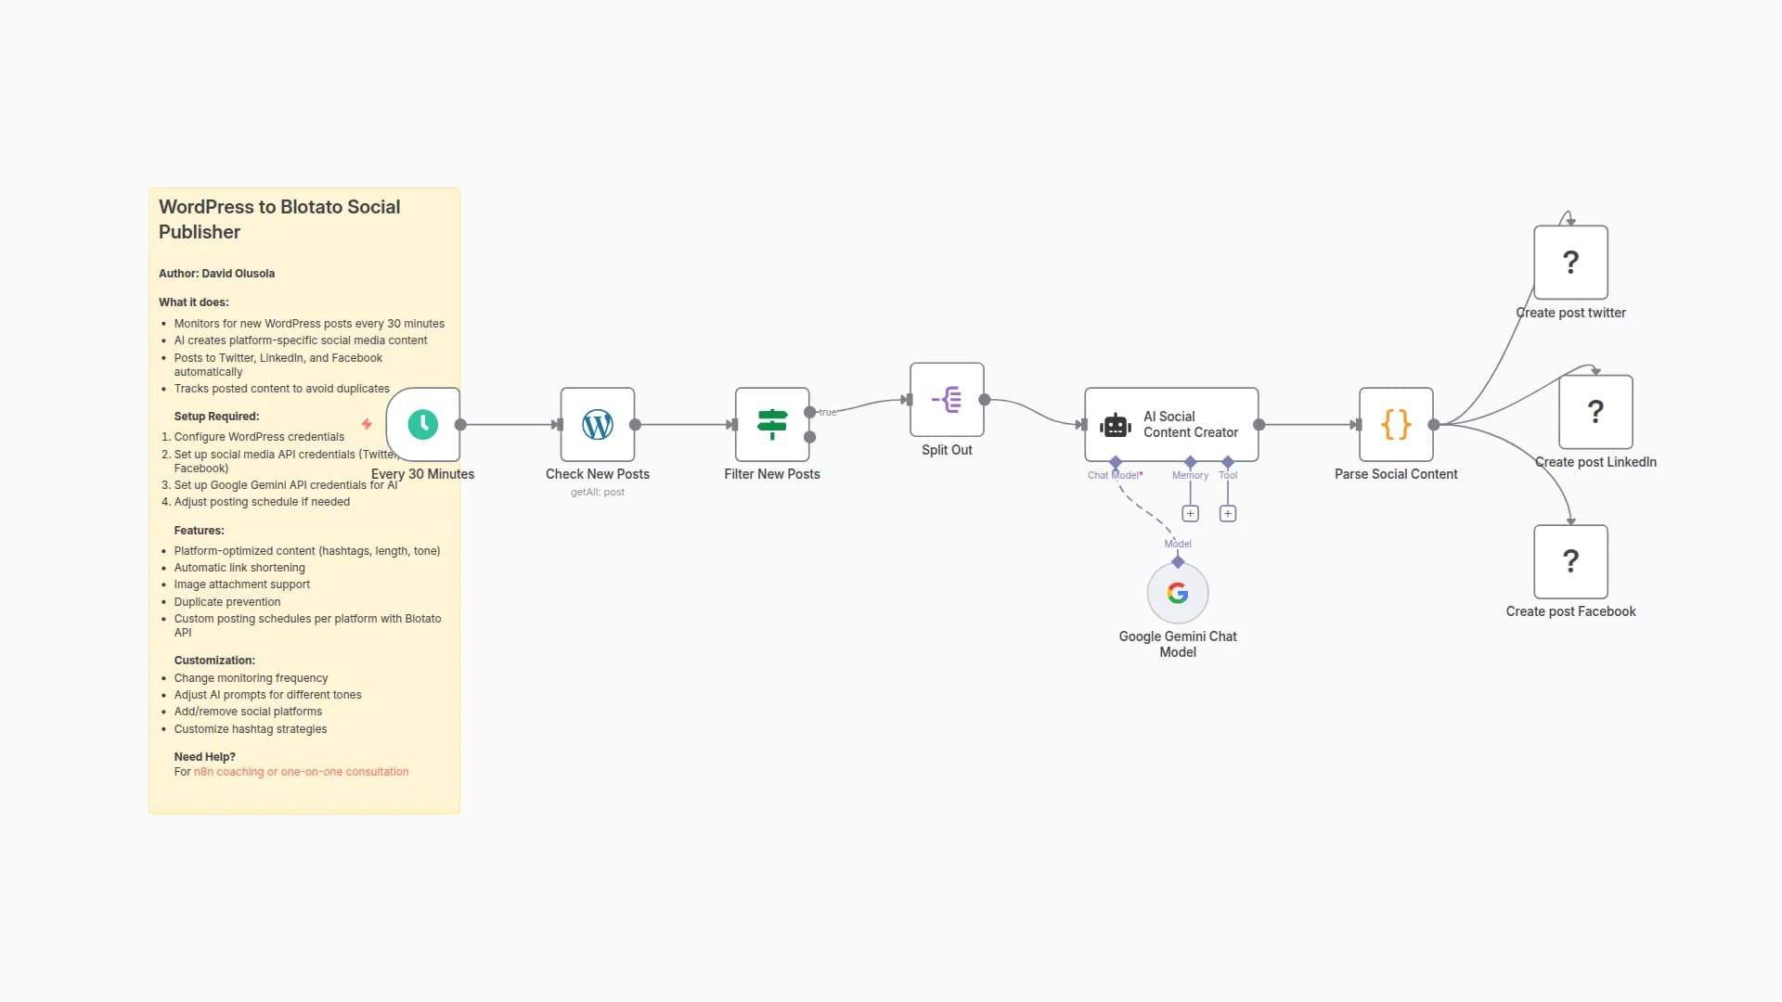Select the Create post LinkedIn question-mark node

[1595, 412]
